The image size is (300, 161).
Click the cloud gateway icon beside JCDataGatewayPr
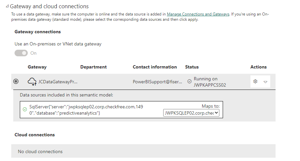coord(32,82)
